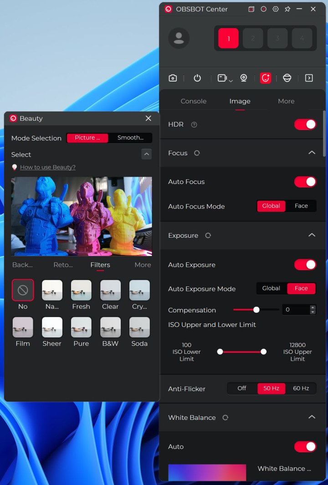Collapse the Exposure section
The width and height of the screenshot is (328, 485).
point(312,235)
